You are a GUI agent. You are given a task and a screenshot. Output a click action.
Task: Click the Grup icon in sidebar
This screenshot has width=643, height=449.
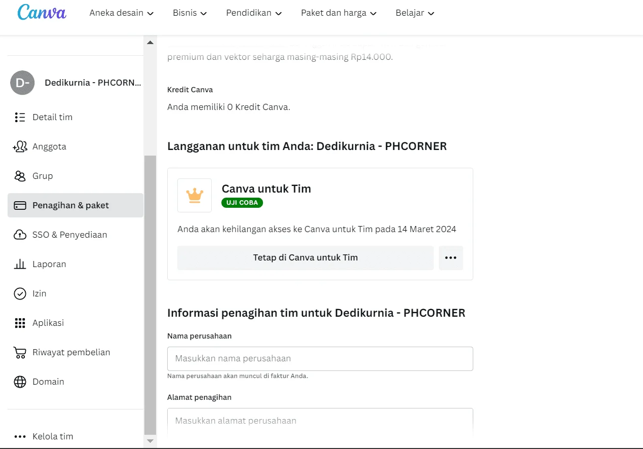[x=20, y=176]
